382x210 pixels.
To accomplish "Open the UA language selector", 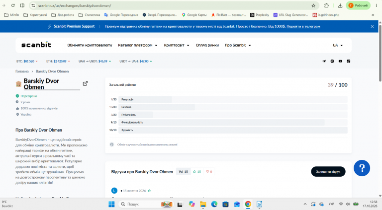I will [338, 45].
